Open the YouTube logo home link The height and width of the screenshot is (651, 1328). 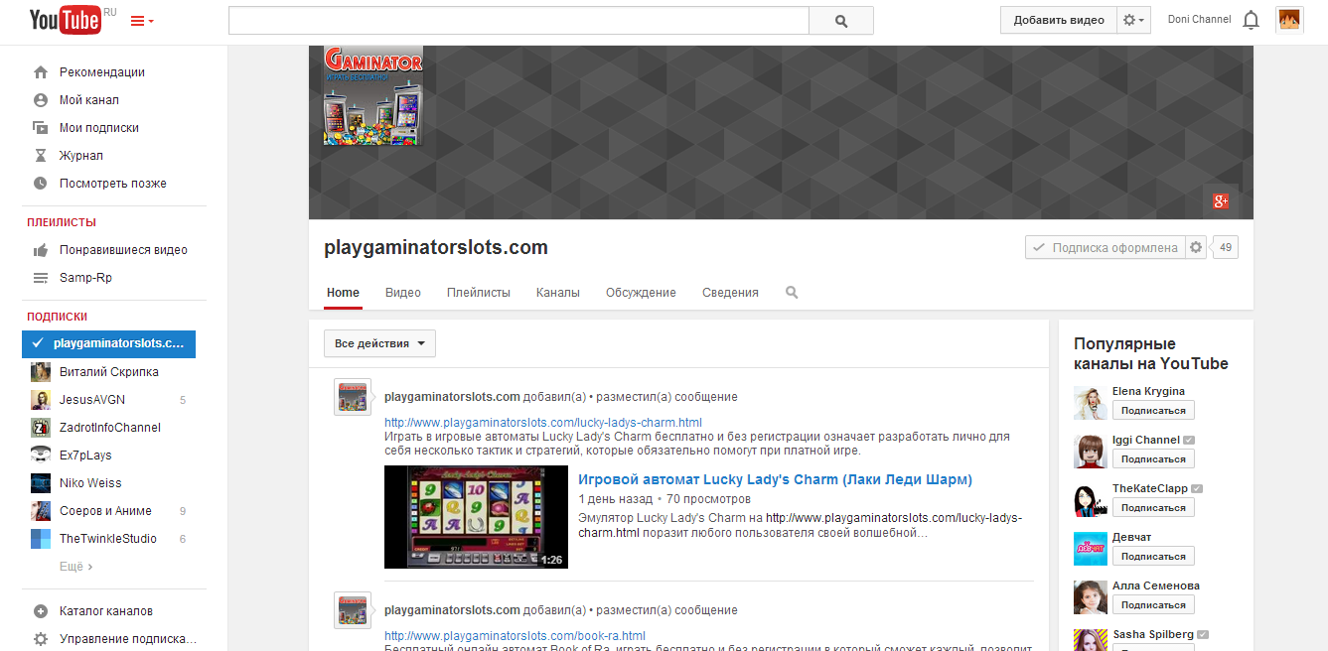click(x=66, y=20)
